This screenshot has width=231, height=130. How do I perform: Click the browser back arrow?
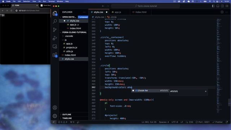tap(3, 10)
